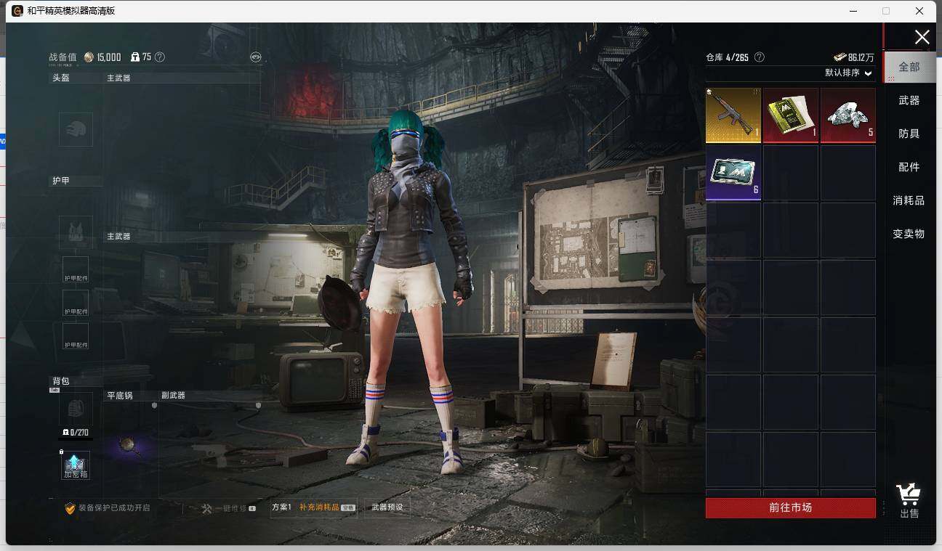942x551 pixels.
Task: Click the 一键维修 repair button
Action: [228, 508]
